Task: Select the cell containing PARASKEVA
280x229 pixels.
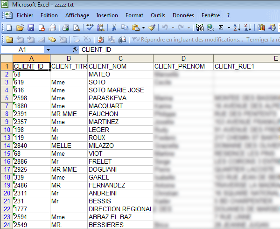Action: pyautogui.click(x=120, y=98)
